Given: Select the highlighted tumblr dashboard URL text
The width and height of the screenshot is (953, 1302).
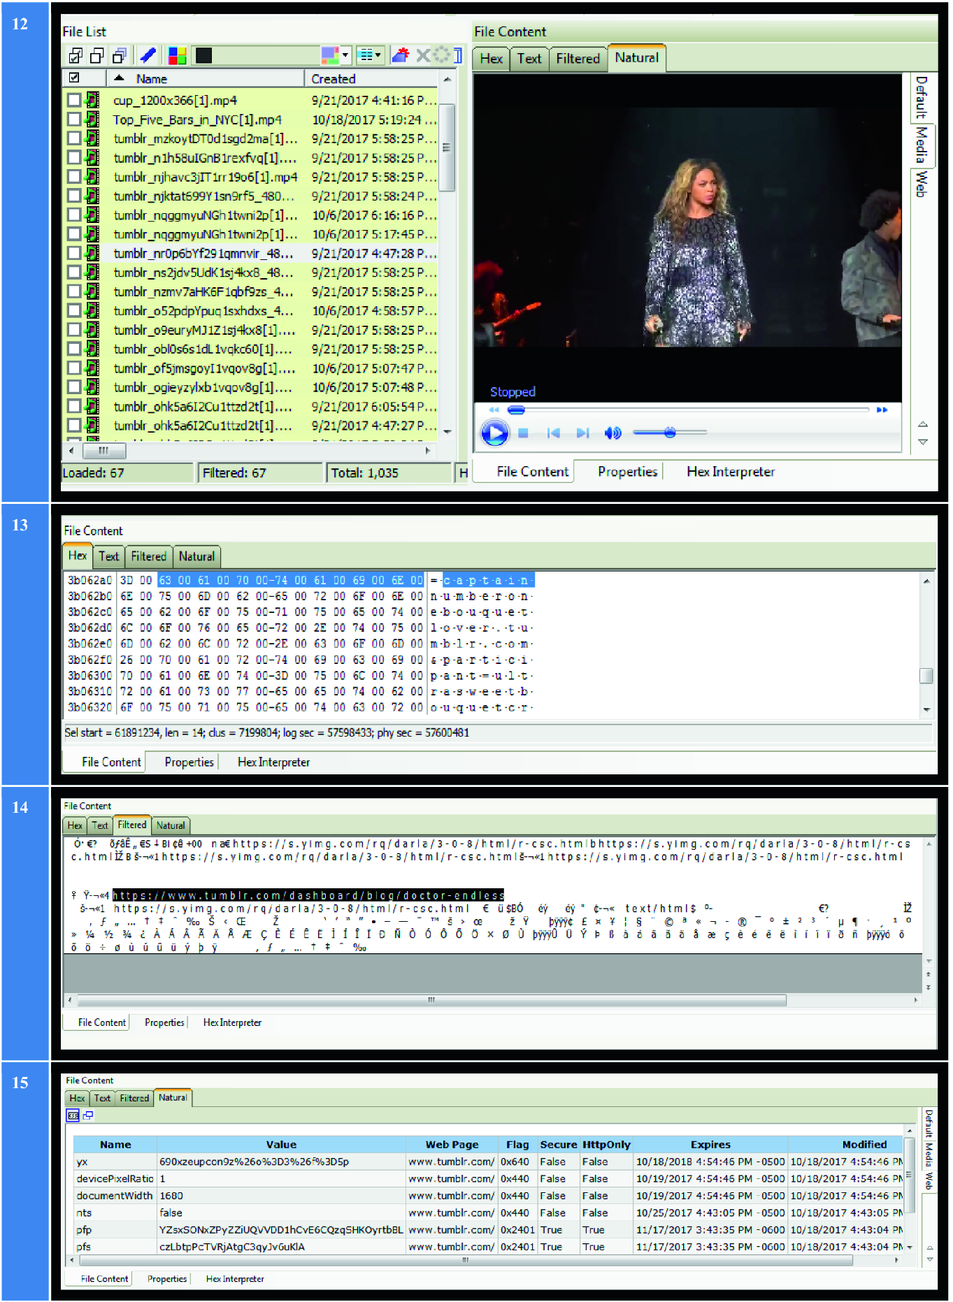Looking at the screenshot, I should tap(308, 895).
